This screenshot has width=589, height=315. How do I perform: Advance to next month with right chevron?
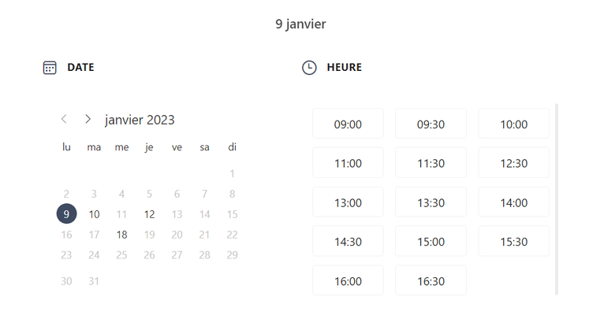[88, 119]
